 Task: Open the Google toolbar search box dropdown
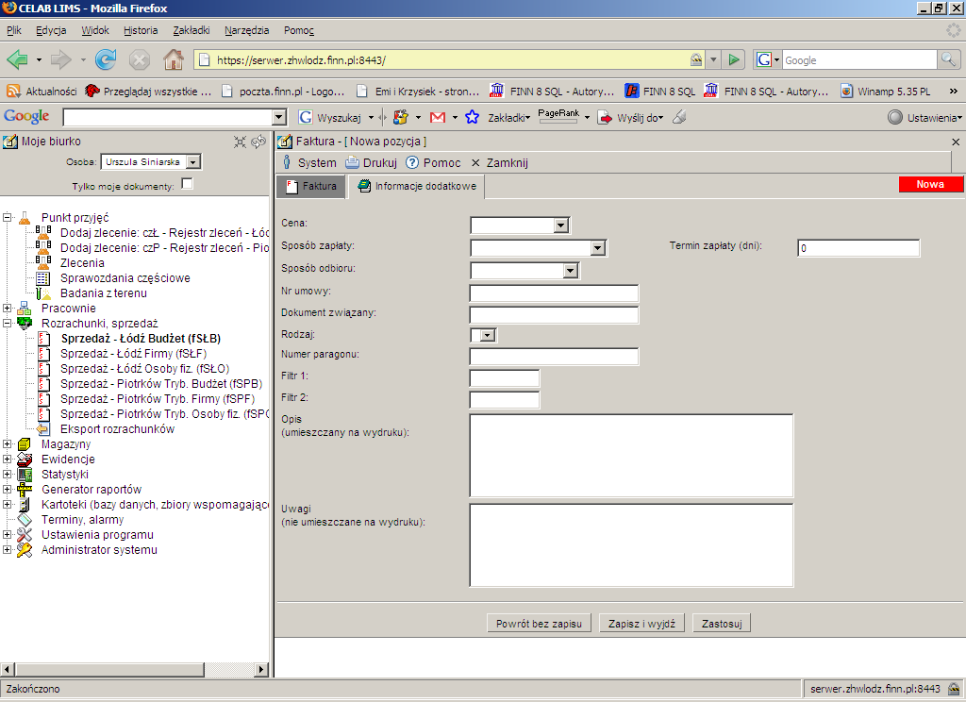click(x=279, y=117)
